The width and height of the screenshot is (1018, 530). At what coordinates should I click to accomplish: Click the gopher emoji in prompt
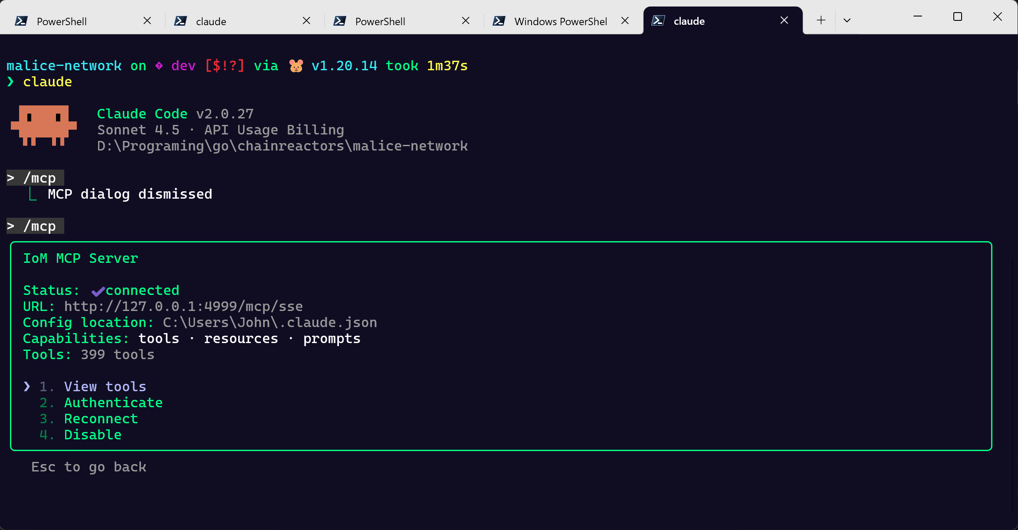click(296, 66)
